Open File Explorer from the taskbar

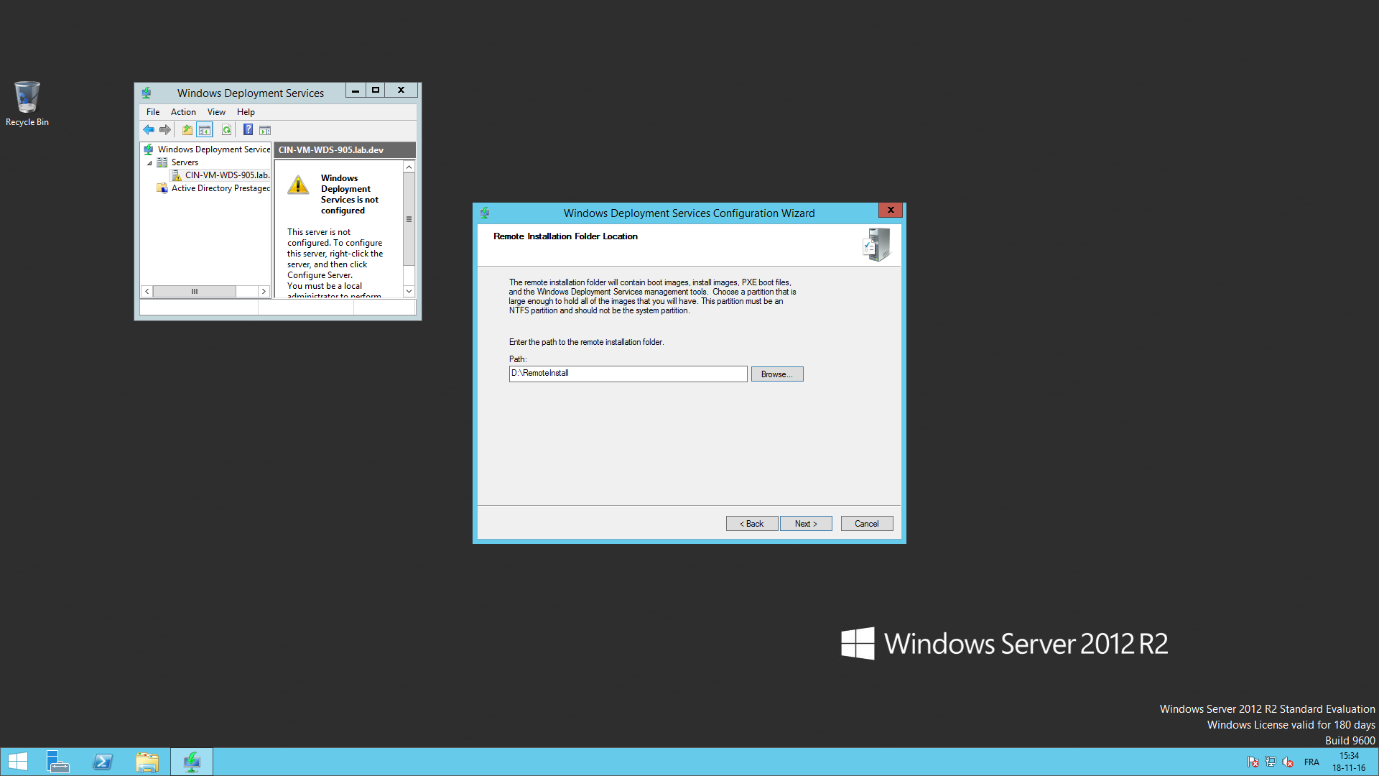pyautogui.click(x=147, y=762)
